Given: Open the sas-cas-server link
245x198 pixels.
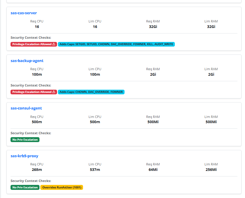Looking at the screenshot, I should (x=24, y=13).
